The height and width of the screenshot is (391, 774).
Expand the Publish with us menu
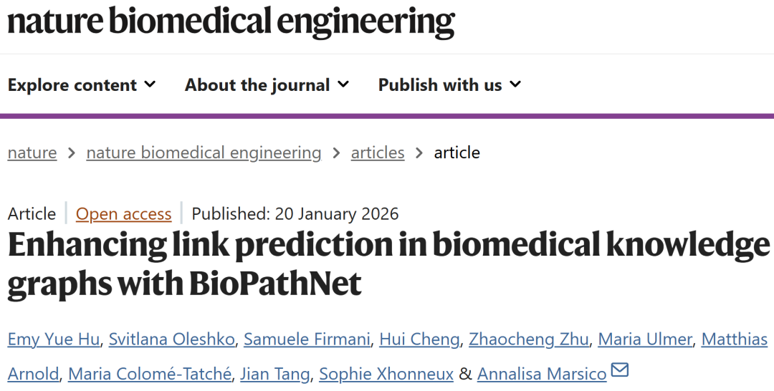[x=449, y=85]
